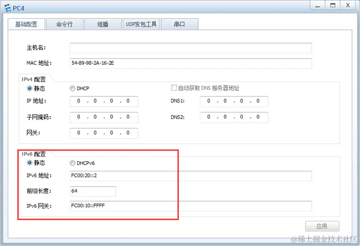Viewport: 360px width, 246px height.
Task: Select IPv4 DHCP radio button
Action: [72, 88]
